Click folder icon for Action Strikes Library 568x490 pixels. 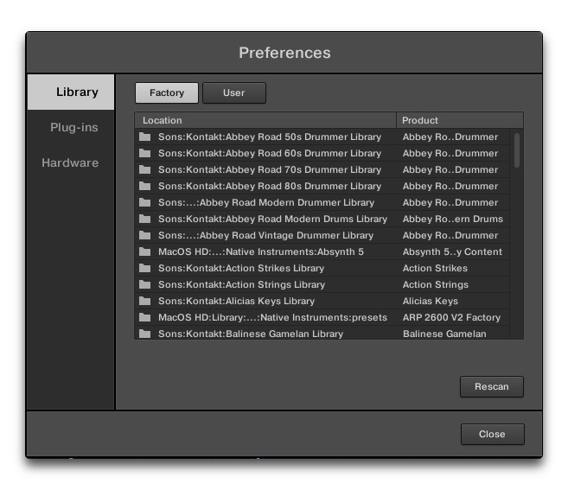click(x=145, y=268)
